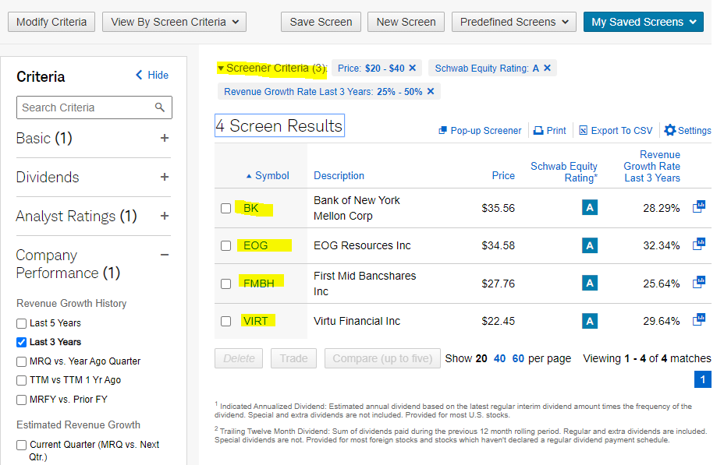The height and width of the screenshot is (465, 724).
Task: Expand the Basic criteria section
Action: (165, 138)
